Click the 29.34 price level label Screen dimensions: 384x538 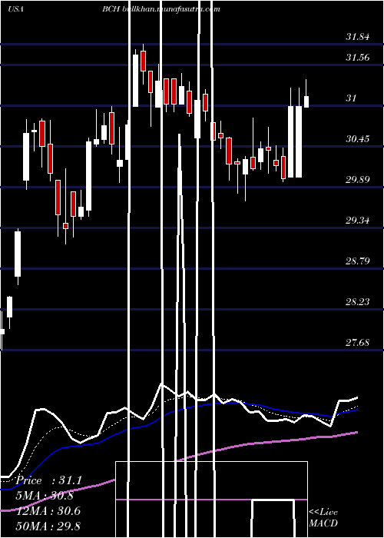358,221
